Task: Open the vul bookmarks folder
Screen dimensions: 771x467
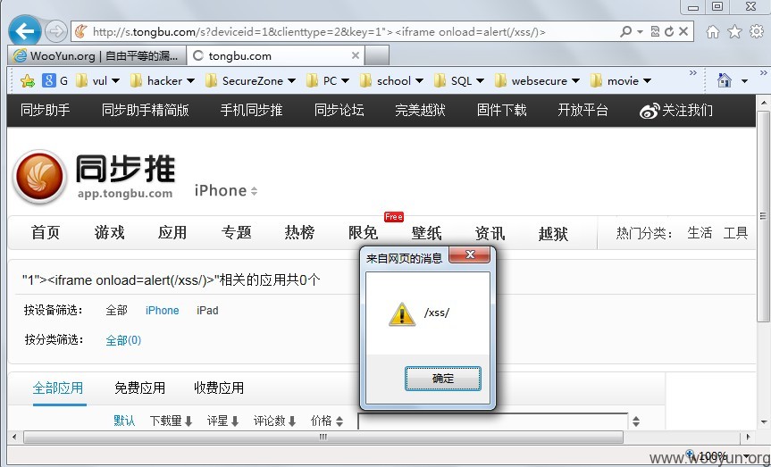Action: (98, 80)
